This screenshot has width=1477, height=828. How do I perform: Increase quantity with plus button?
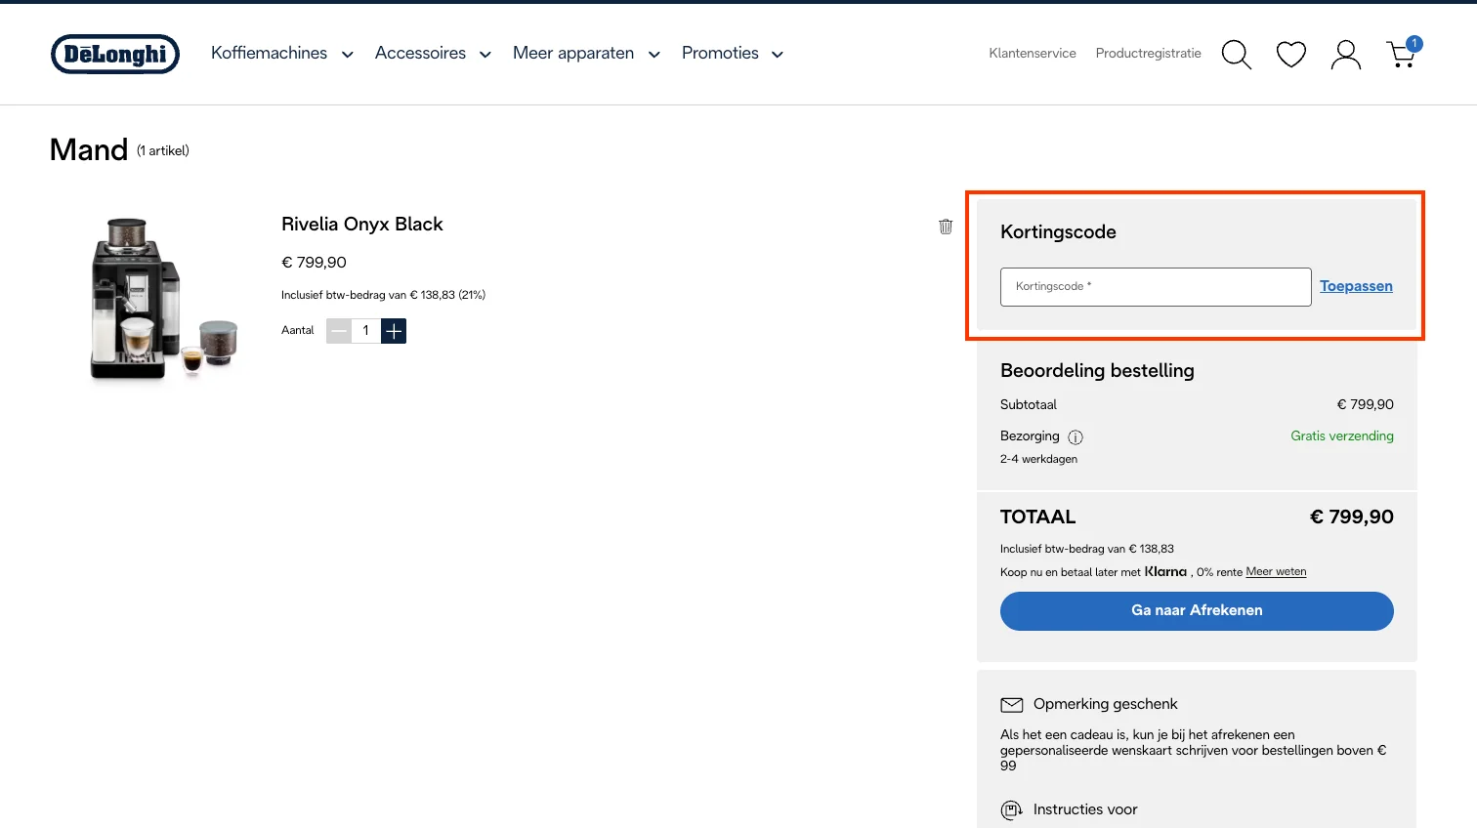pyautogui.click(x=394, y=331)
